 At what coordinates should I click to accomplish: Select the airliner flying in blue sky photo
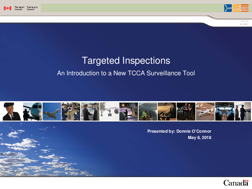point(51,112)
